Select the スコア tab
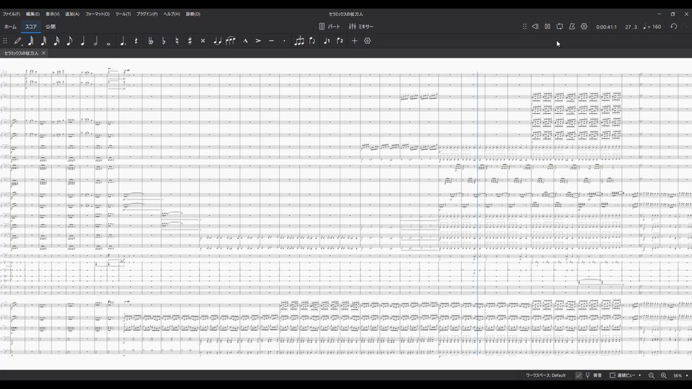 click(x=31, y=27)
